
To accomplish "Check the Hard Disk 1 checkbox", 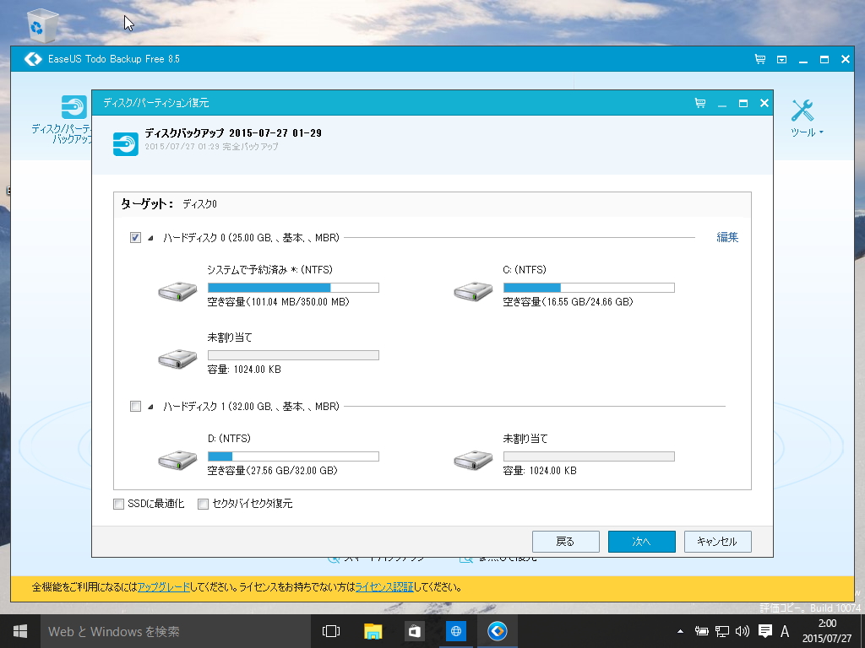I will click(x=135, y=406).
